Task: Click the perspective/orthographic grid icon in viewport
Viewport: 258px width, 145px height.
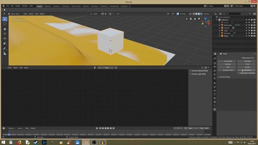Action: [187, 19]
